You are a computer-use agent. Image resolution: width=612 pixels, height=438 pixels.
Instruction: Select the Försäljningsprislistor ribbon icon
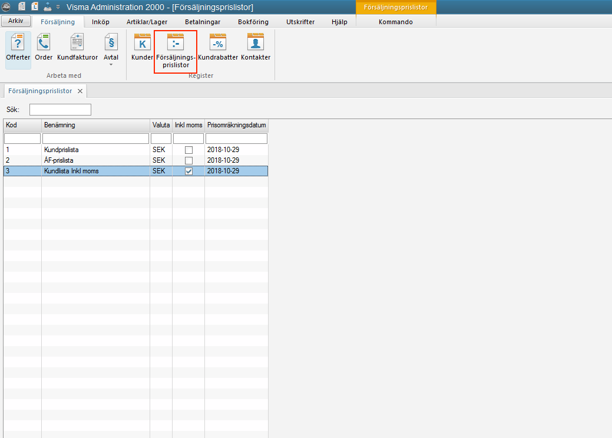176,51
